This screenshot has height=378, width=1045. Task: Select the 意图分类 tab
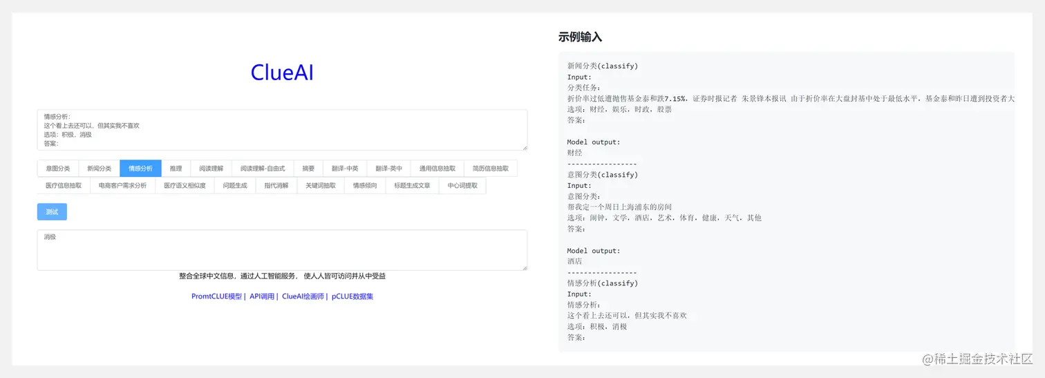coord(58,169)
